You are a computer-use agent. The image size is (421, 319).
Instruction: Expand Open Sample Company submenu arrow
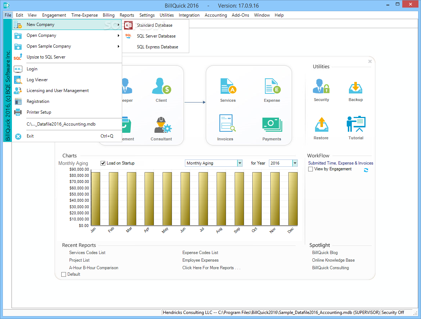pyautogui.click(x=118, y=46)
